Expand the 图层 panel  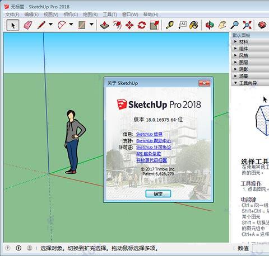point(250,62)
